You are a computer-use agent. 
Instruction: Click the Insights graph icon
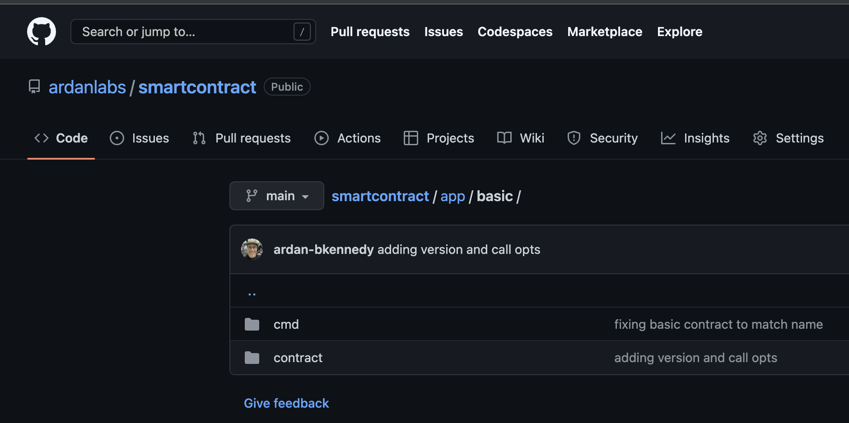pyautogui.click(x=668, y=138)
